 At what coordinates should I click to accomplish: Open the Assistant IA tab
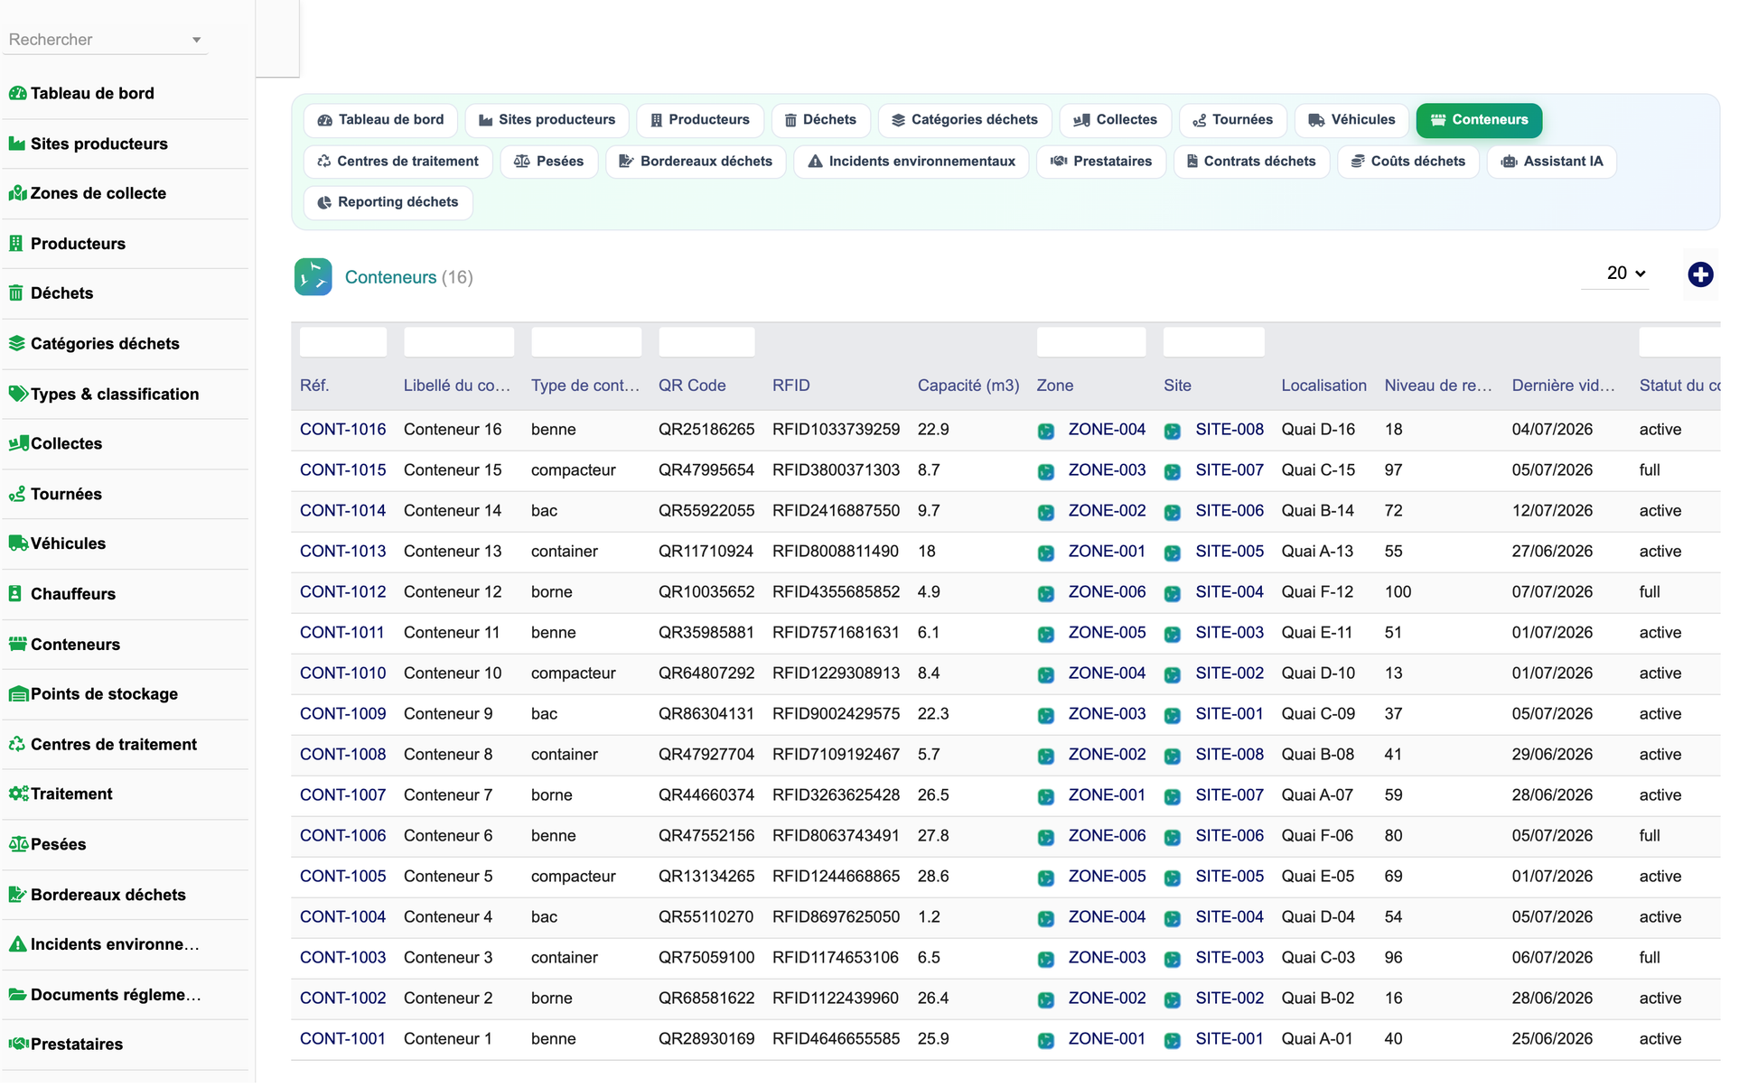1551,162
